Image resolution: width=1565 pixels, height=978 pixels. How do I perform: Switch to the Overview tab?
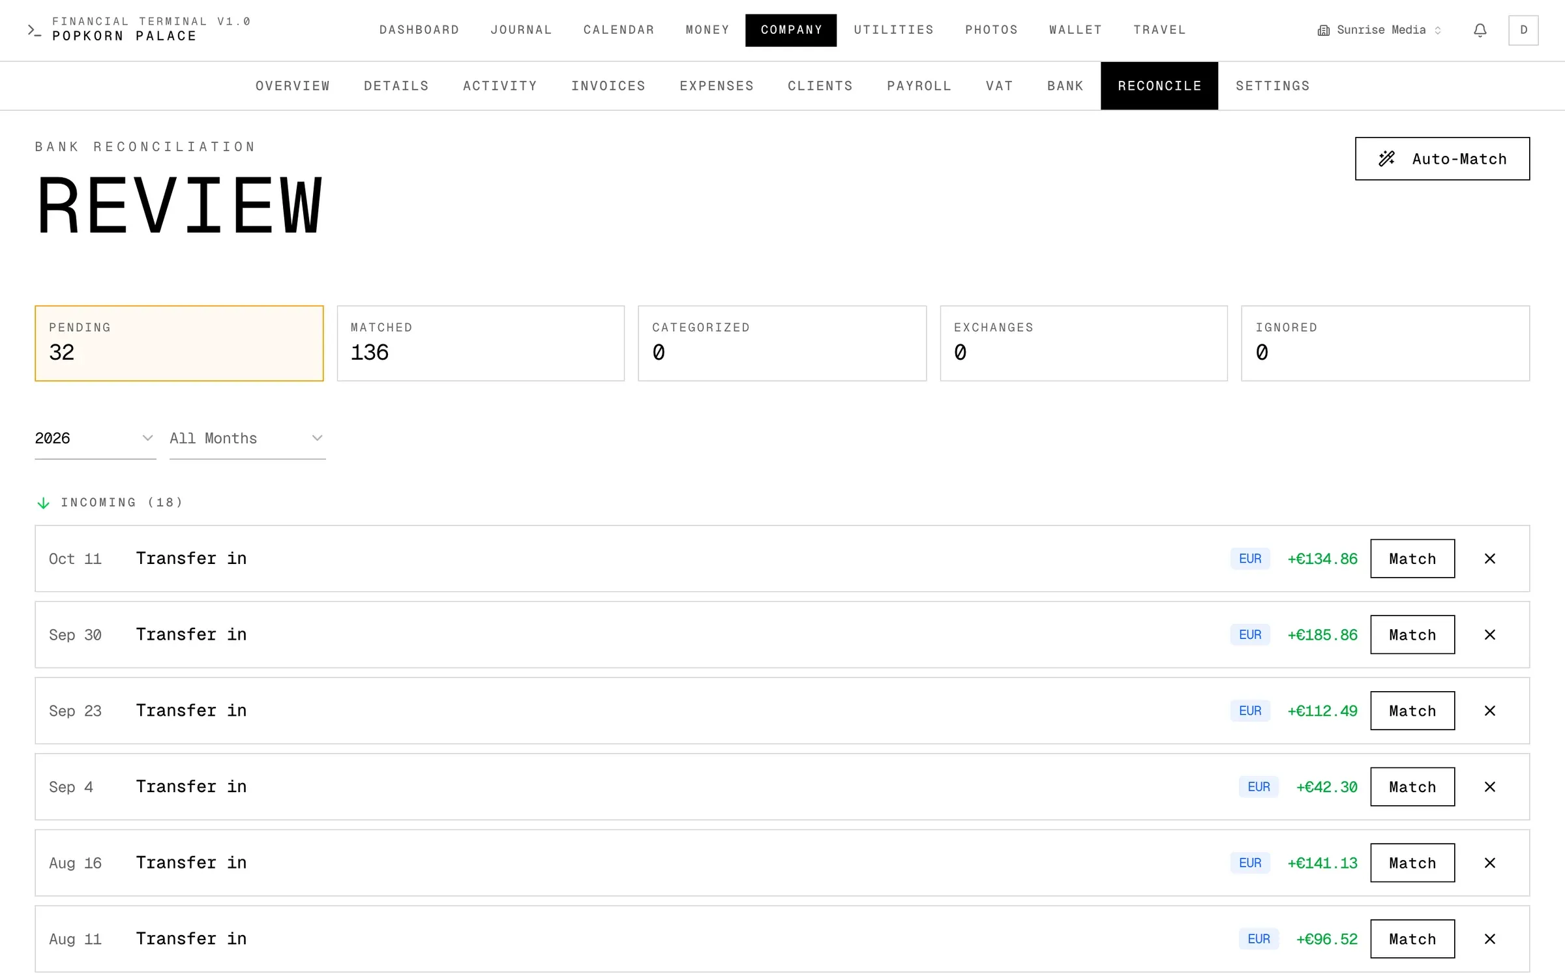point(293,86)
